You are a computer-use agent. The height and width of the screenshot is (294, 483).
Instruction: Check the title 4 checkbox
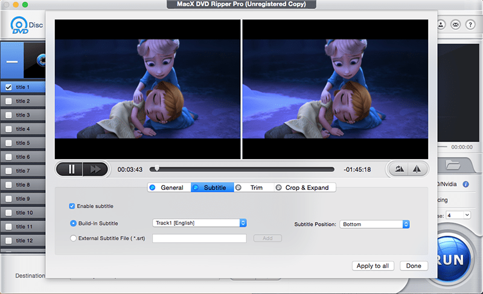click(8, 129)
